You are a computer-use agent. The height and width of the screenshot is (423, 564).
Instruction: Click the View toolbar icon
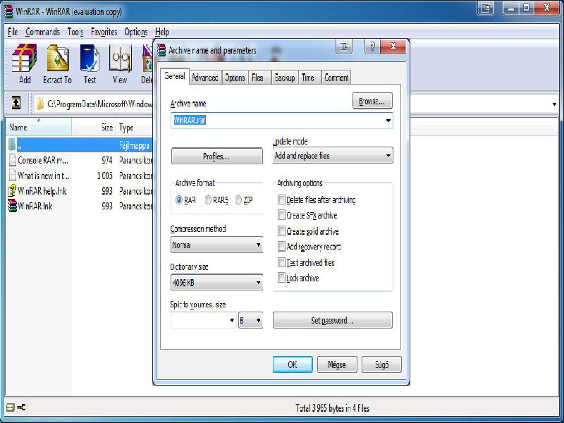pos(120,58)
